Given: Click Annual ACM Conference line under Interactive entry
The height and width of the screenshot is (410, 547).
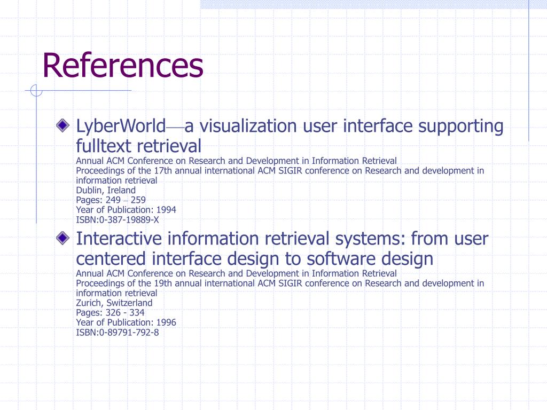Looking at the screenshot, I should [236, 273].
